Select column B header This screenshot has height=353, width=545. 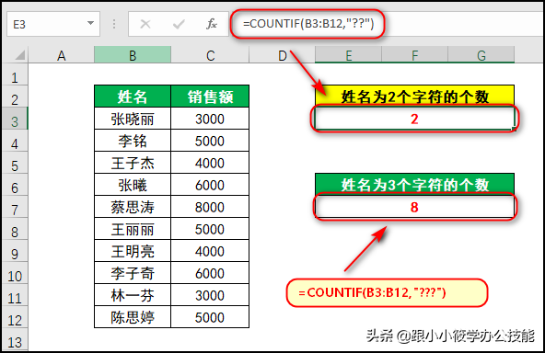[133, 55]
